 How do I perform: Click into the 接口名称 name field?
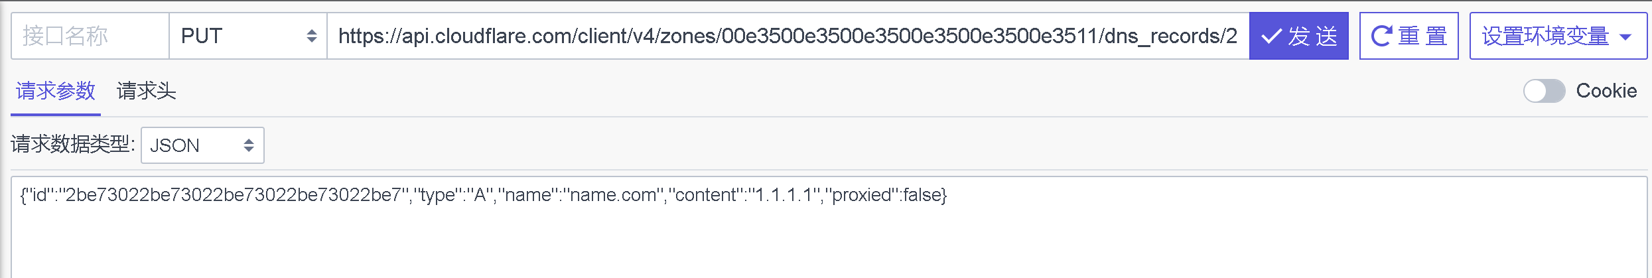tap(90, 36)
